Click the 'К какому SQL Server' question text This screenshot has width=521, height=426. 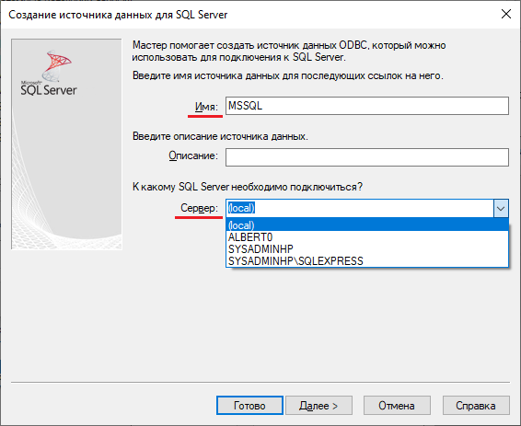point(248,187)
